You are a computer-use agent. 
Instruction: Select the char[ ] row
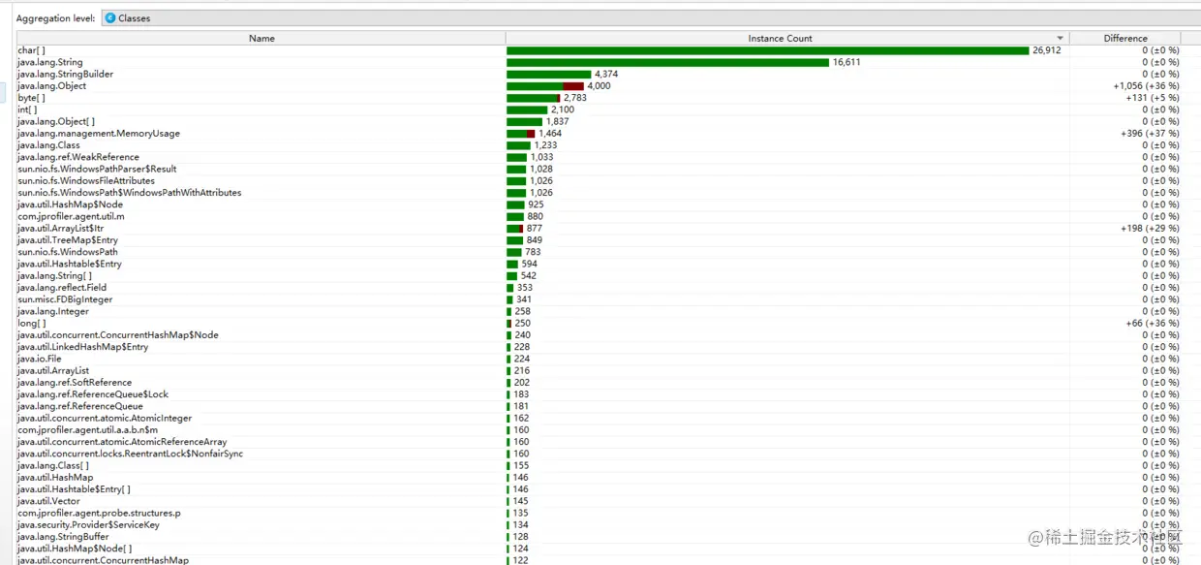coord(599,50)
